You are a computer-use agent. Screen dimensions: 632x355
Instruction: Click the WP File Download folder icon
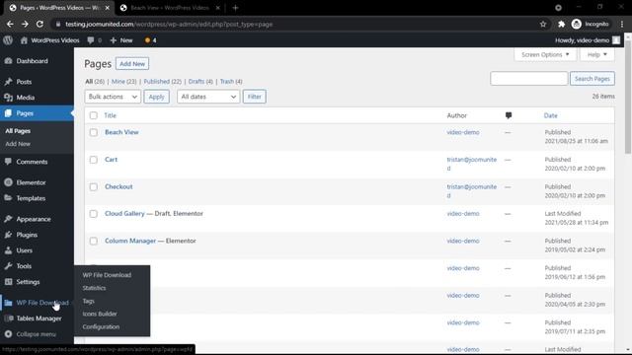(x=8, y=303)
